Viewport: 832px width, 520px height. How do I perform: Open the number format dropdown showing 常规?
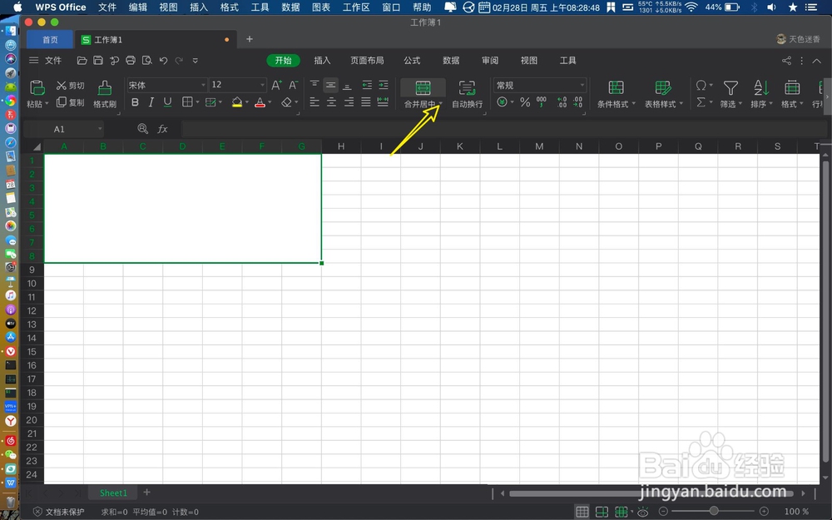pyautogui.click(x=540, y=86)
